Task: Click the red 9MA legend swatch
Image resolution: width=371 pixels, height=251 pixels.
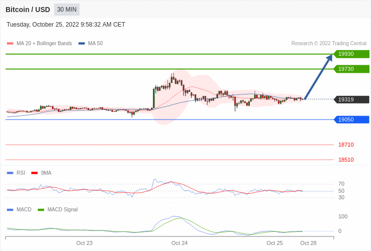Action: (x=34, y=173)
